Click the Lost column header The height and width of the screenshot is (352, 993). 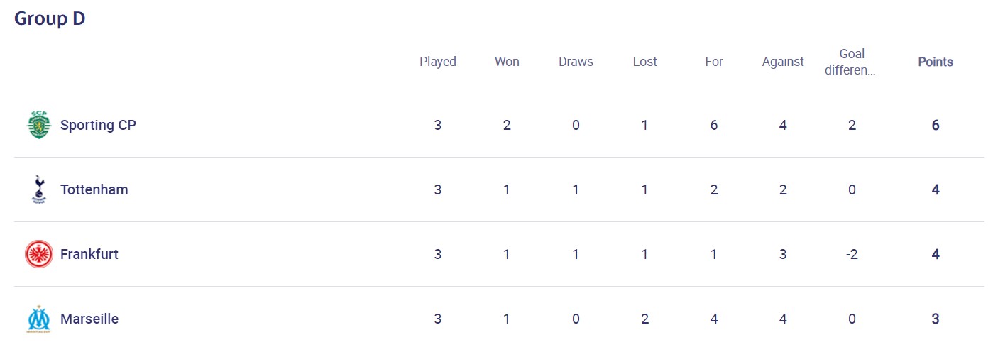point(644,62)
